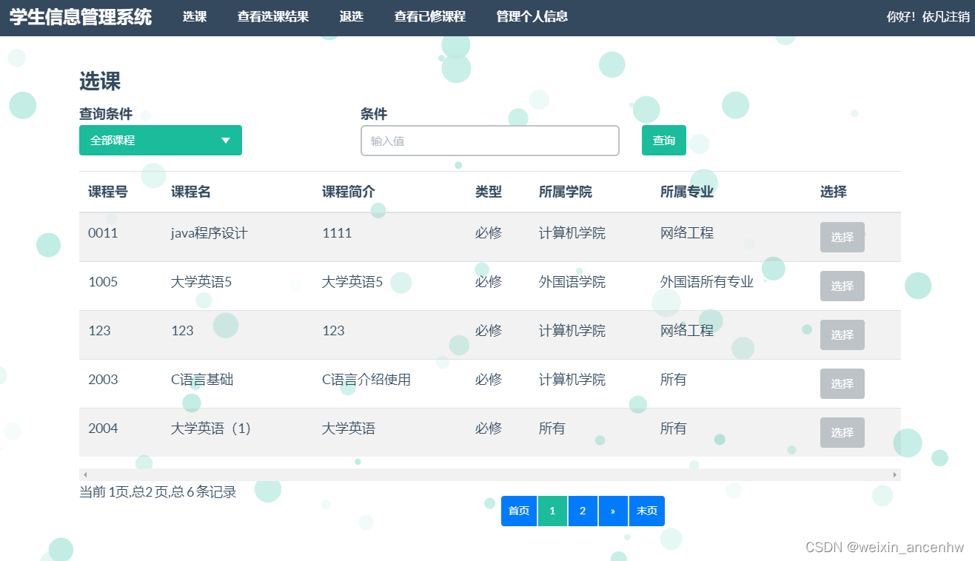Switch to the 查看选课结果 tab

point(273,16)
